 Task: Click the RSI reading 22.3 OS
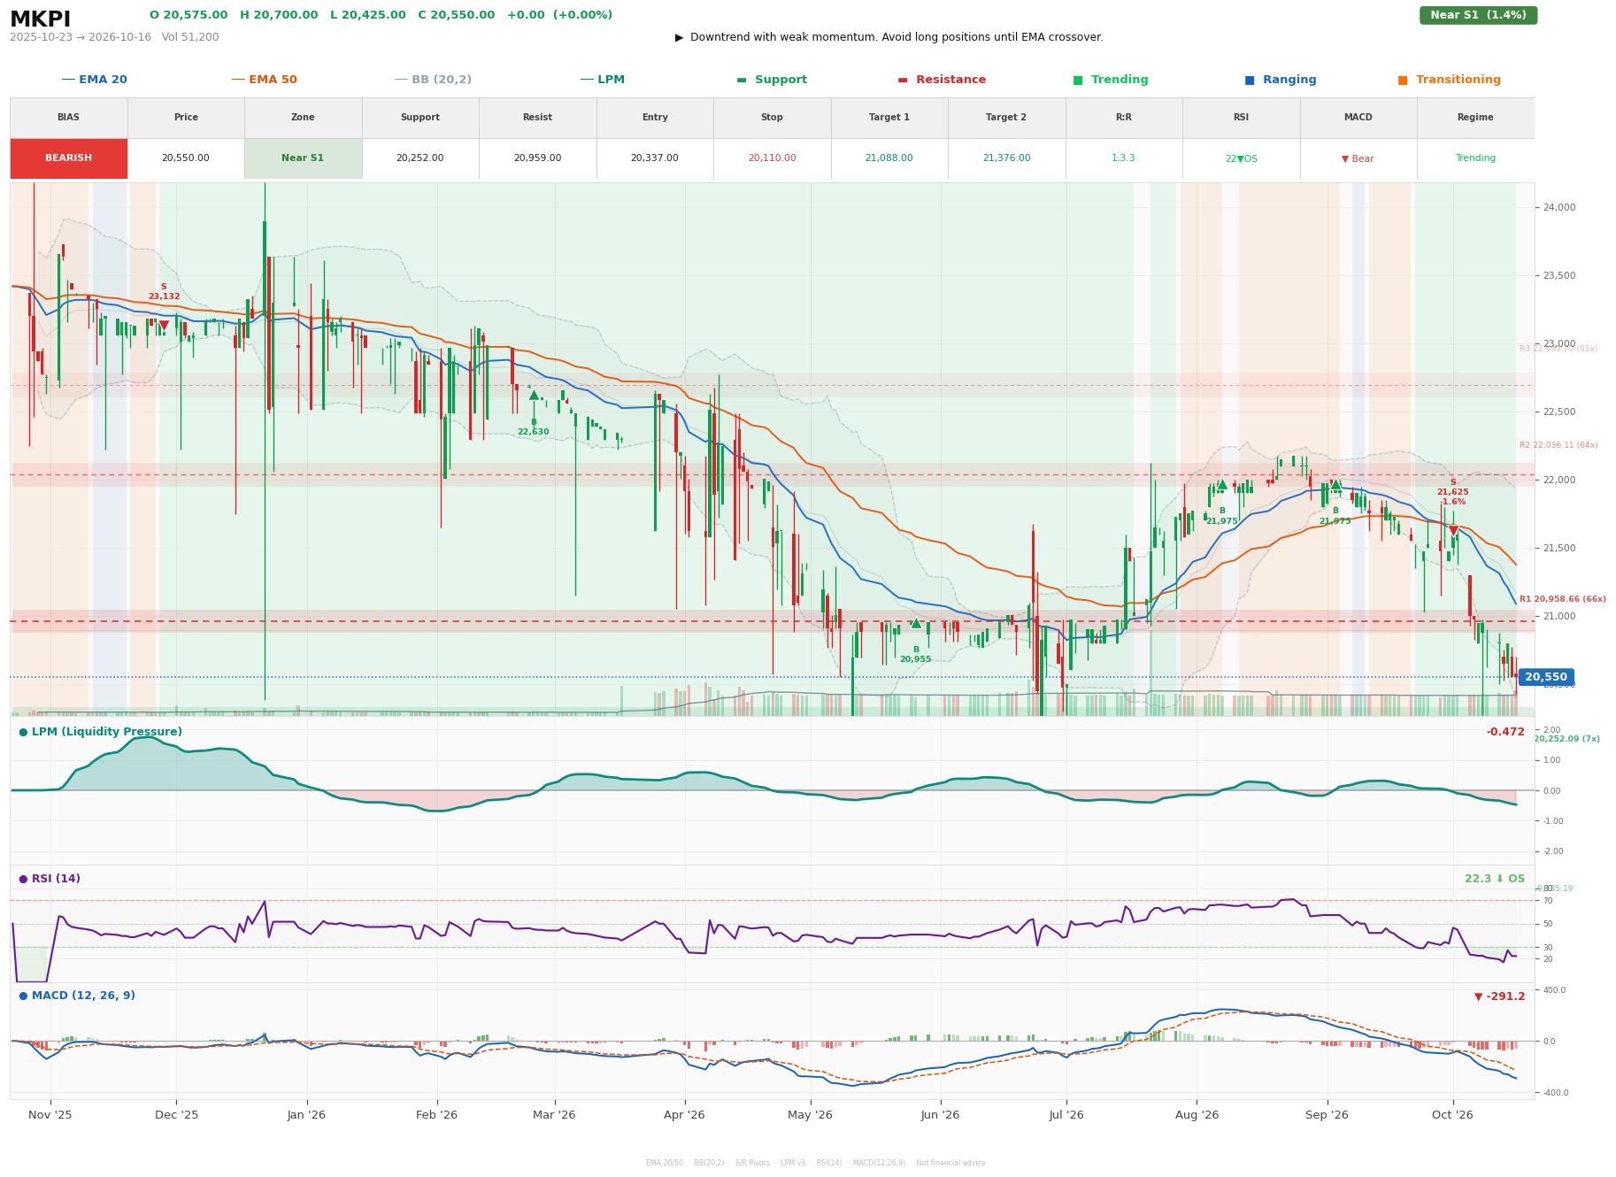click(1495, 879)
